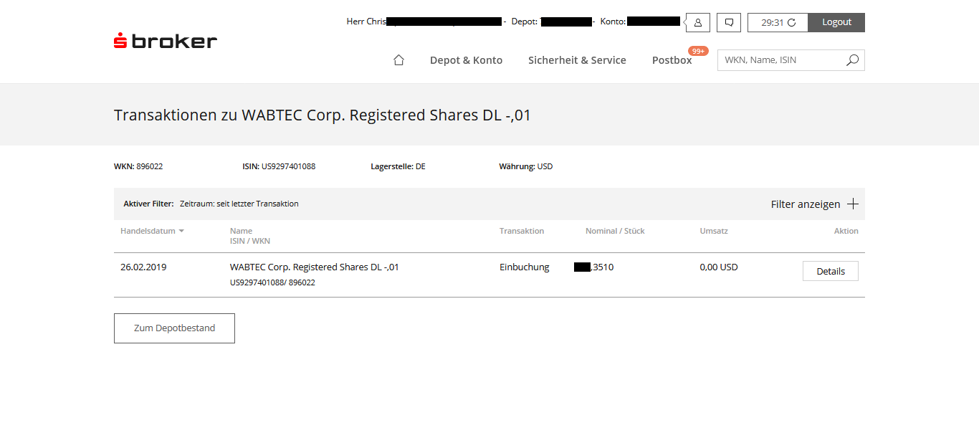Select the home icon in the navigation

click(x=398, y=60)
